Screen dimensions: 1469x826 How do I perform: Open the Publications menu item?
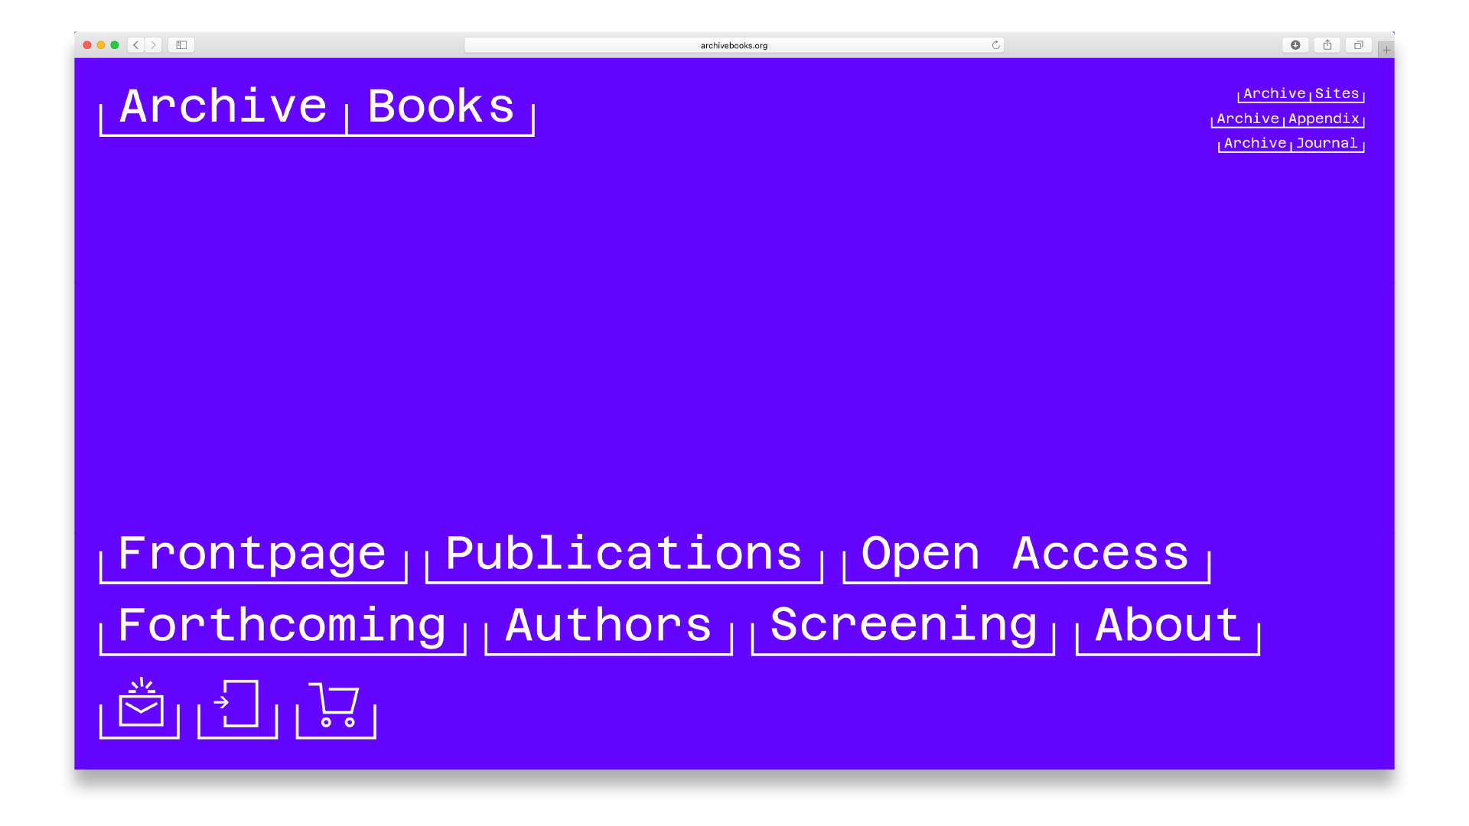click(624, 554)
